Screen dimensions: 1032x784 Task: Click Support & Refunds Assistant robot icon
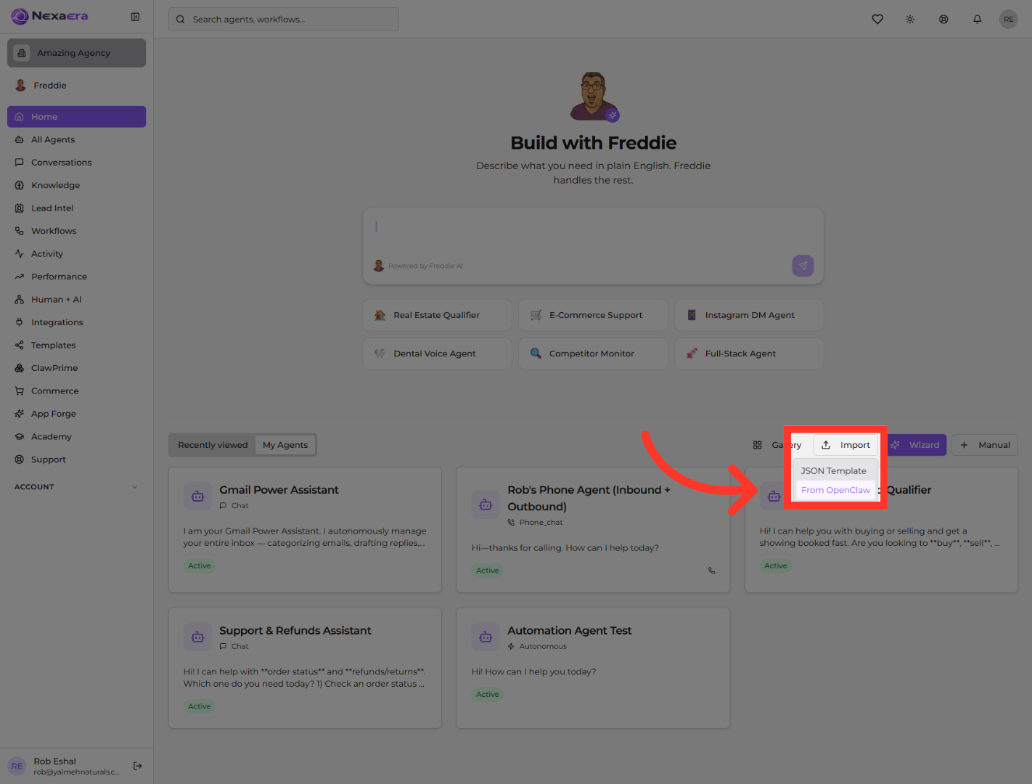(x=197, y=637)
